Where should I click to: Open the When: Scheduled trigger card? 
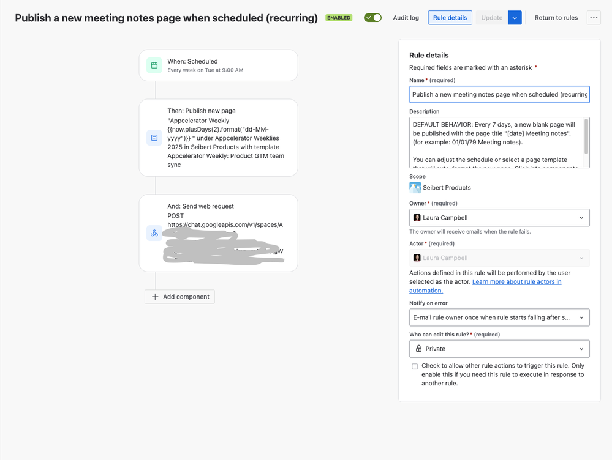pos(218,65)
